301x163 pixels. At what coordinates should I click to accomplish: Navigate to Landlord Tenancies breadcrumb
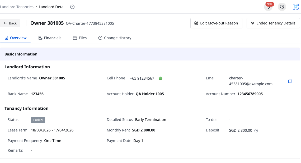[x=17, y=7]
